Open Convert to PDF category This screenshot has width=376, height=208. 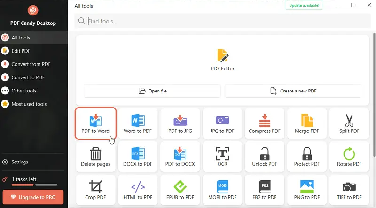click(x=34, y=77)
